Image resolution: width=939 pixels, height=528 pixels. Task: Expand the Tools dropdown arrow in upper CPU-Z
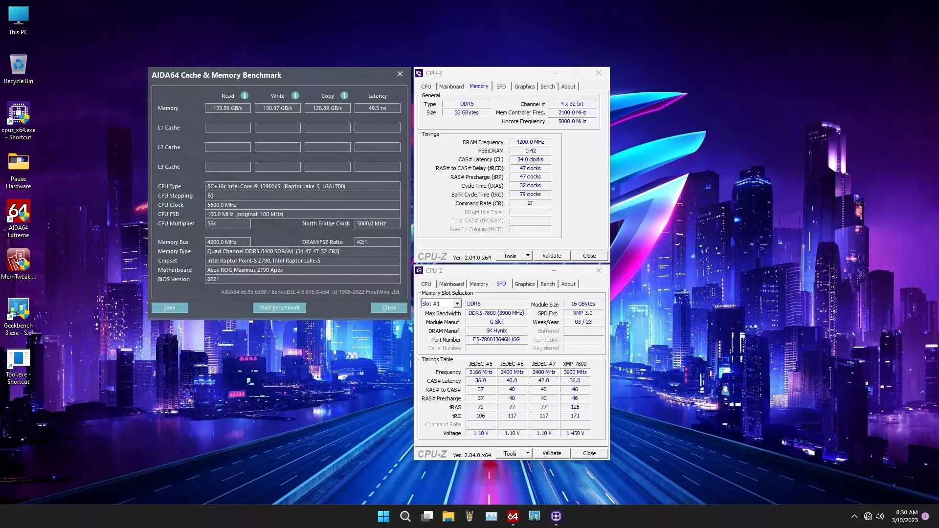(x=528, y=256)
